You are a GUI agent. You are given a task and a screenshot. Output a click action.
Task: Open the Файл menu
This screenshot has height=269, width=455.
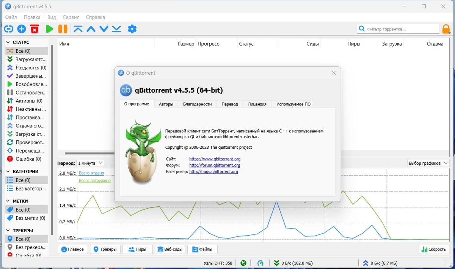[11, 17]
